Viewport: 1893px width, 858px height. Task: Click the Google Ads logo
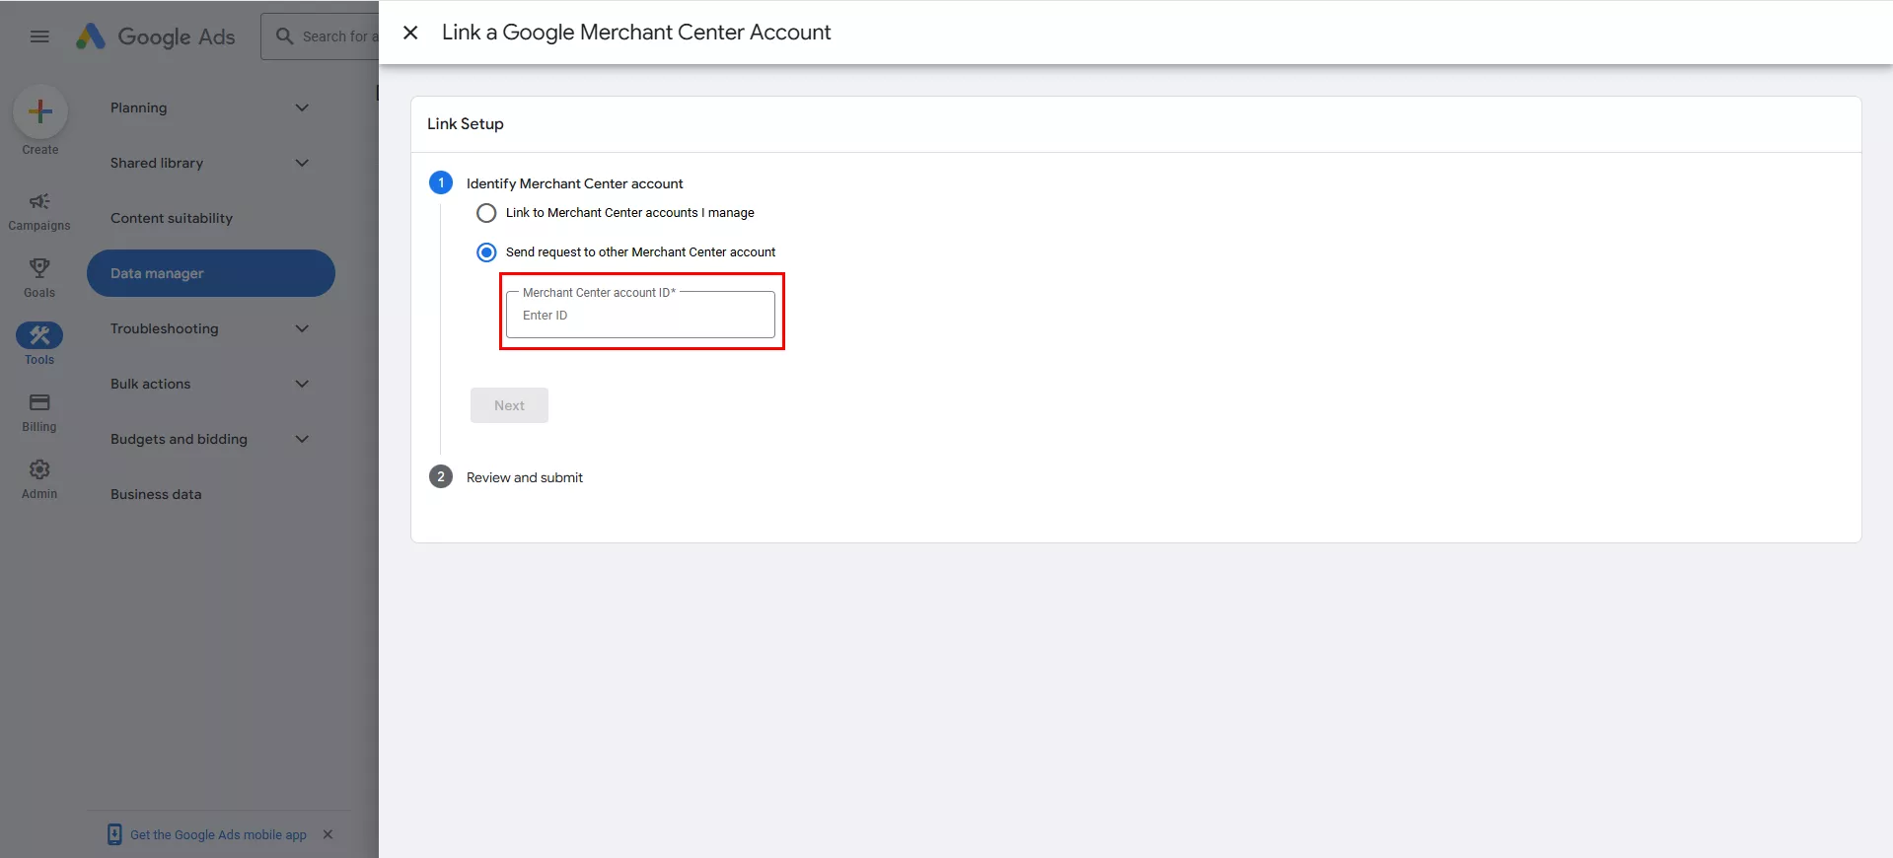(156, 36)
